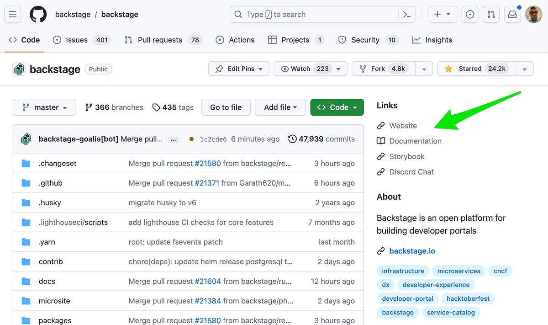Expand commit message ellipsis button
Screen dimensions: 548x325
coord(173,139)
